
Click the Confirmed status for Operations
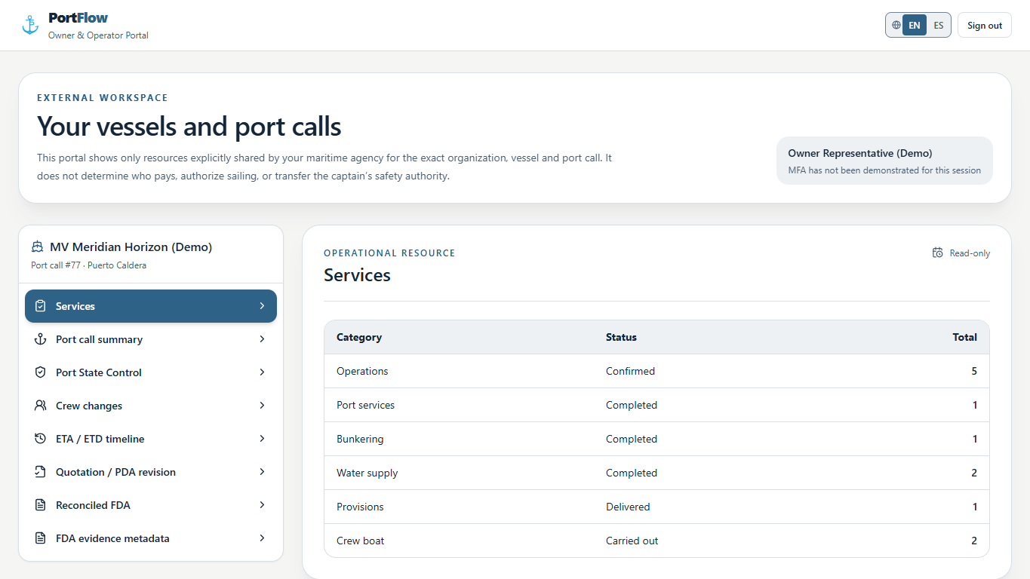630,371
